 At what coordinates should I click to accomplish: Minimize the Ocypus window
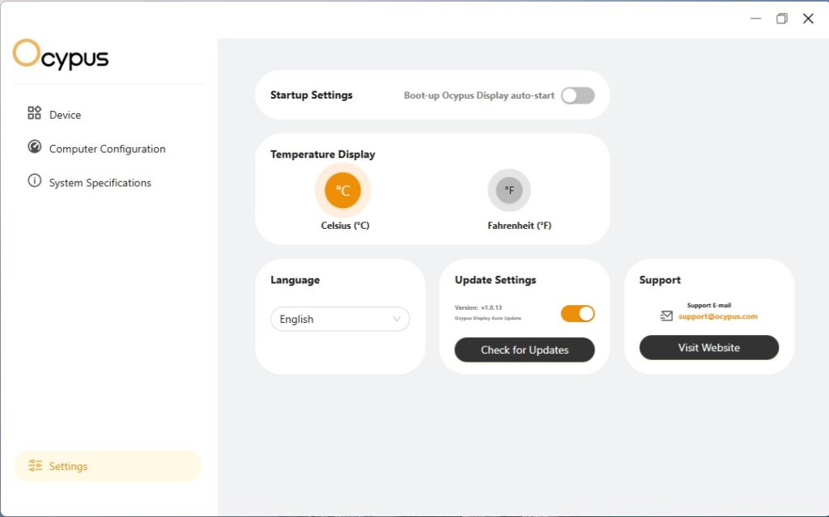tap(756, 19)
